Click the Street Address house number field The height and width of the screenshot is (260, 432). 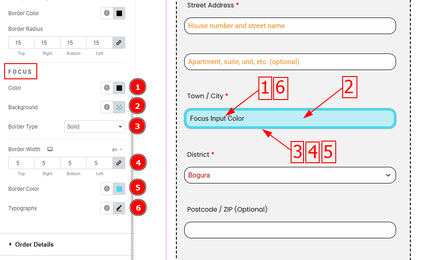[290, 26]
